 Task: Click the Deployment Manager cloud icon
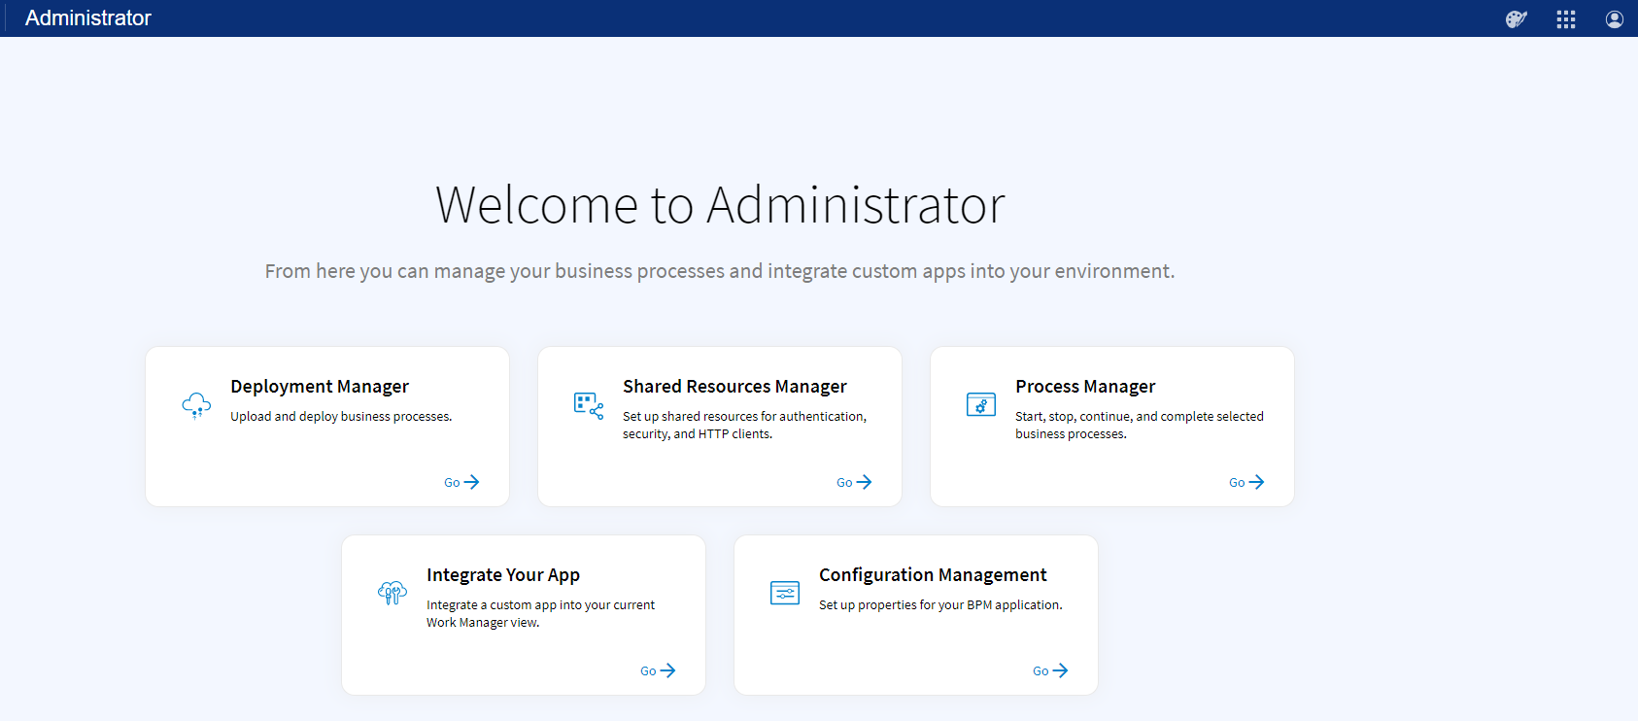(196, 405)
